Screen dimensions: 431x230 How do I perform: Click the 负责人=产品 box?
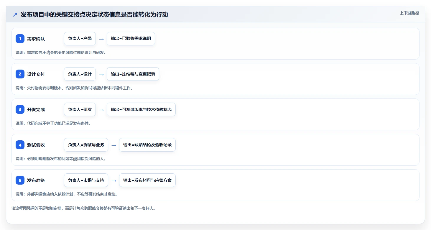[x=80, y=39]
